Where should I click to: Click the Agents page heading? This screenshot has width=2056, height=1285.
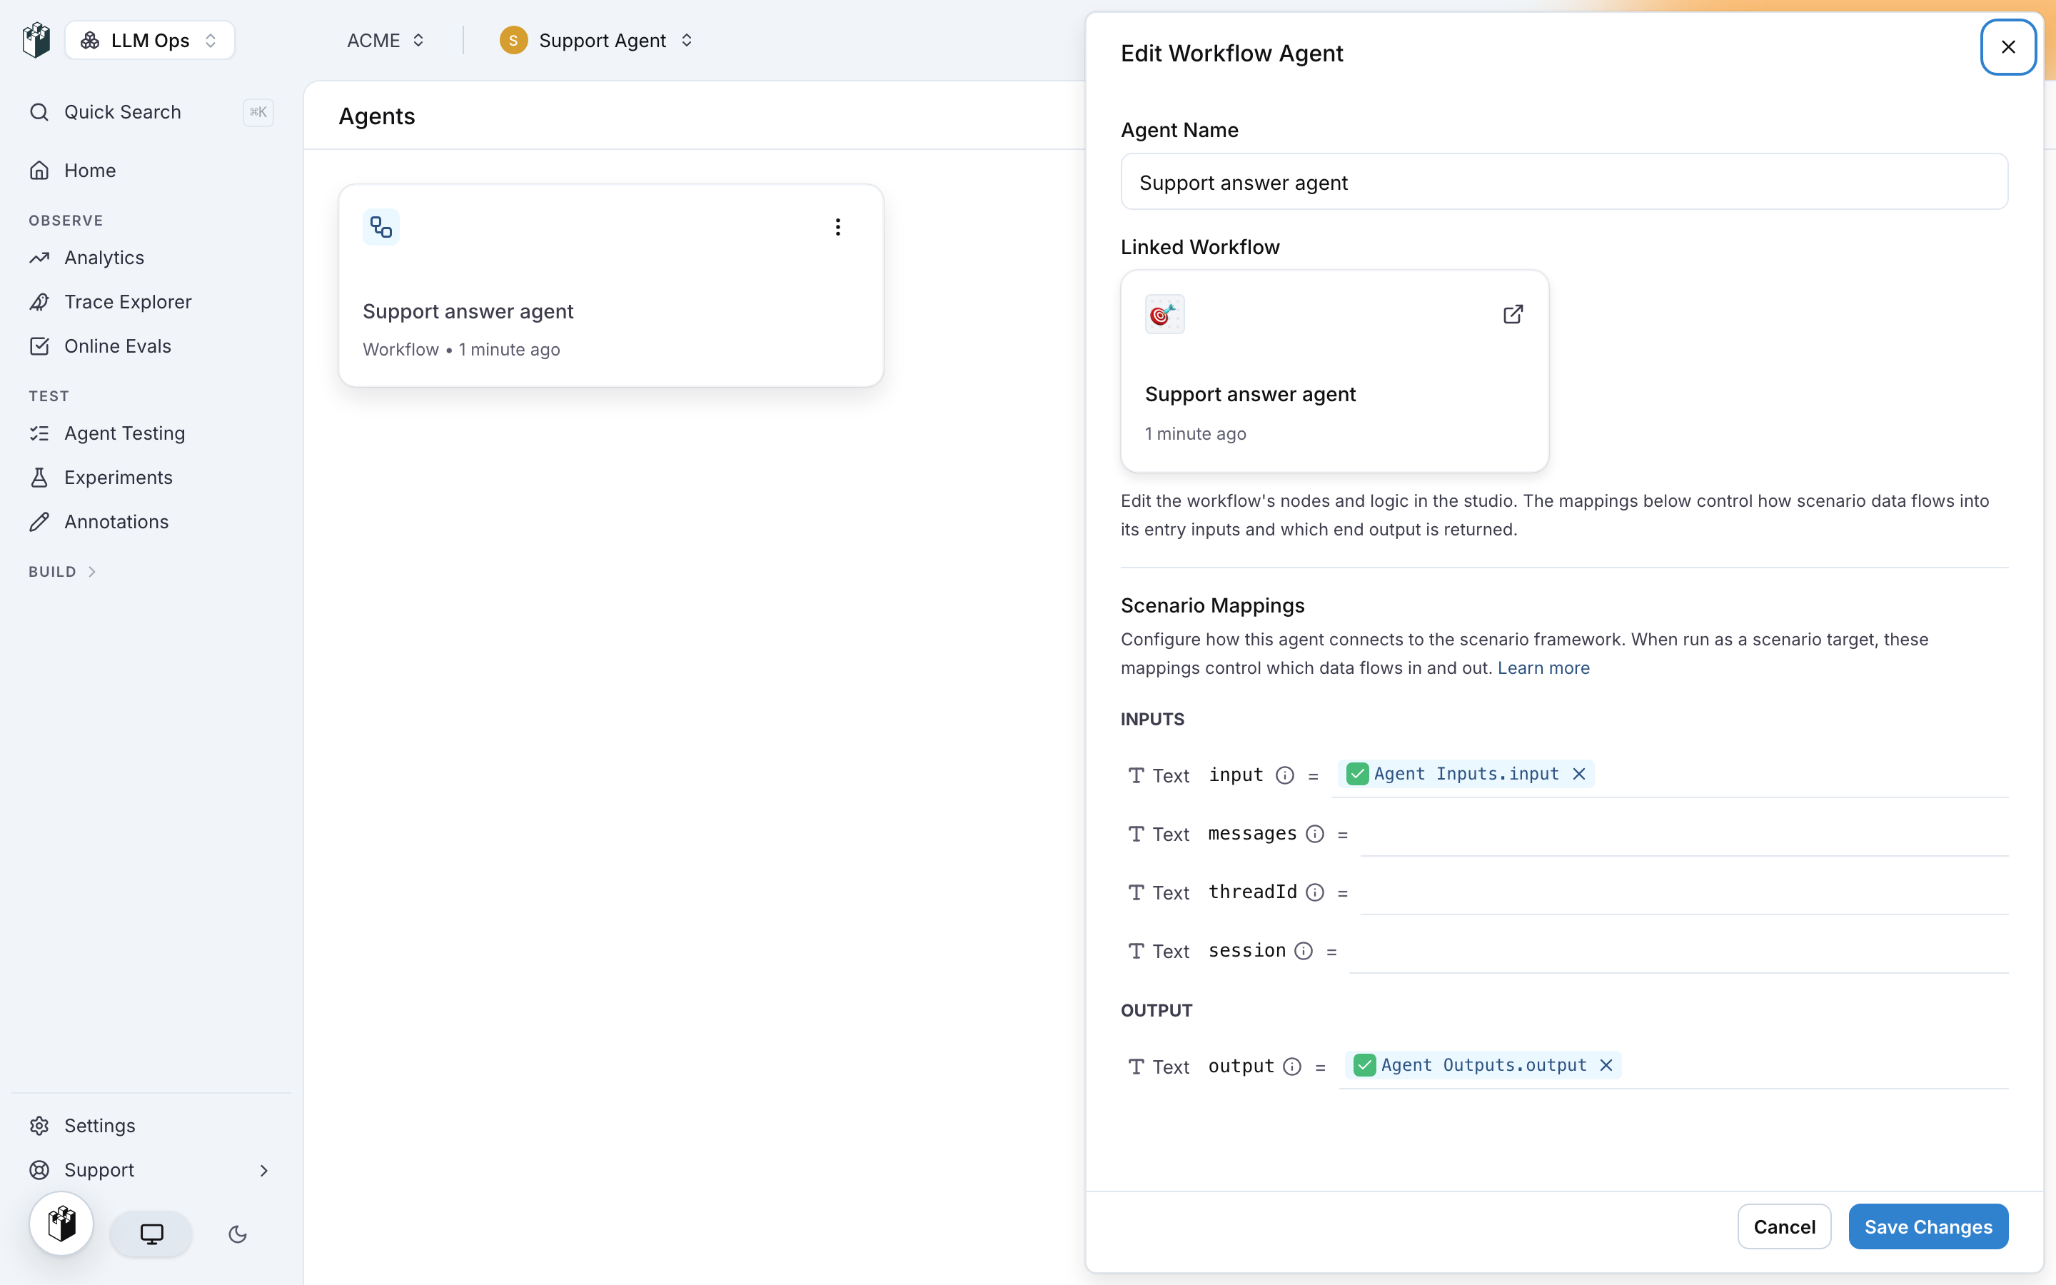[x=376, y=116]
